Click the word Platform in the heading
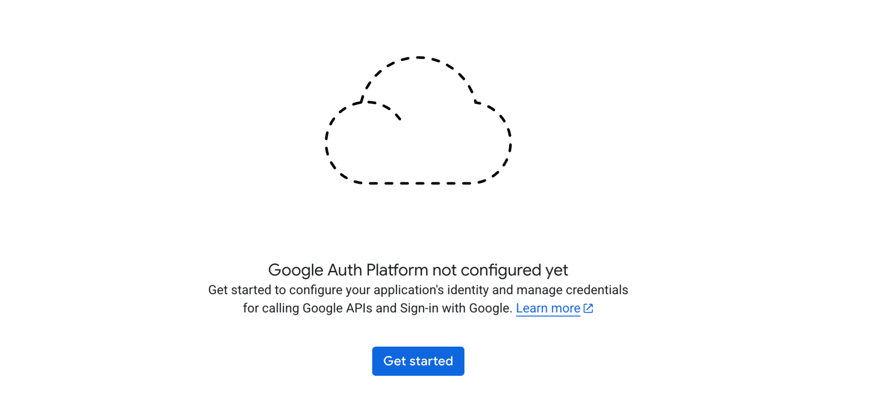Image resolution: width=896 pixels, height=405 pixels. click(x=397, y=270)
